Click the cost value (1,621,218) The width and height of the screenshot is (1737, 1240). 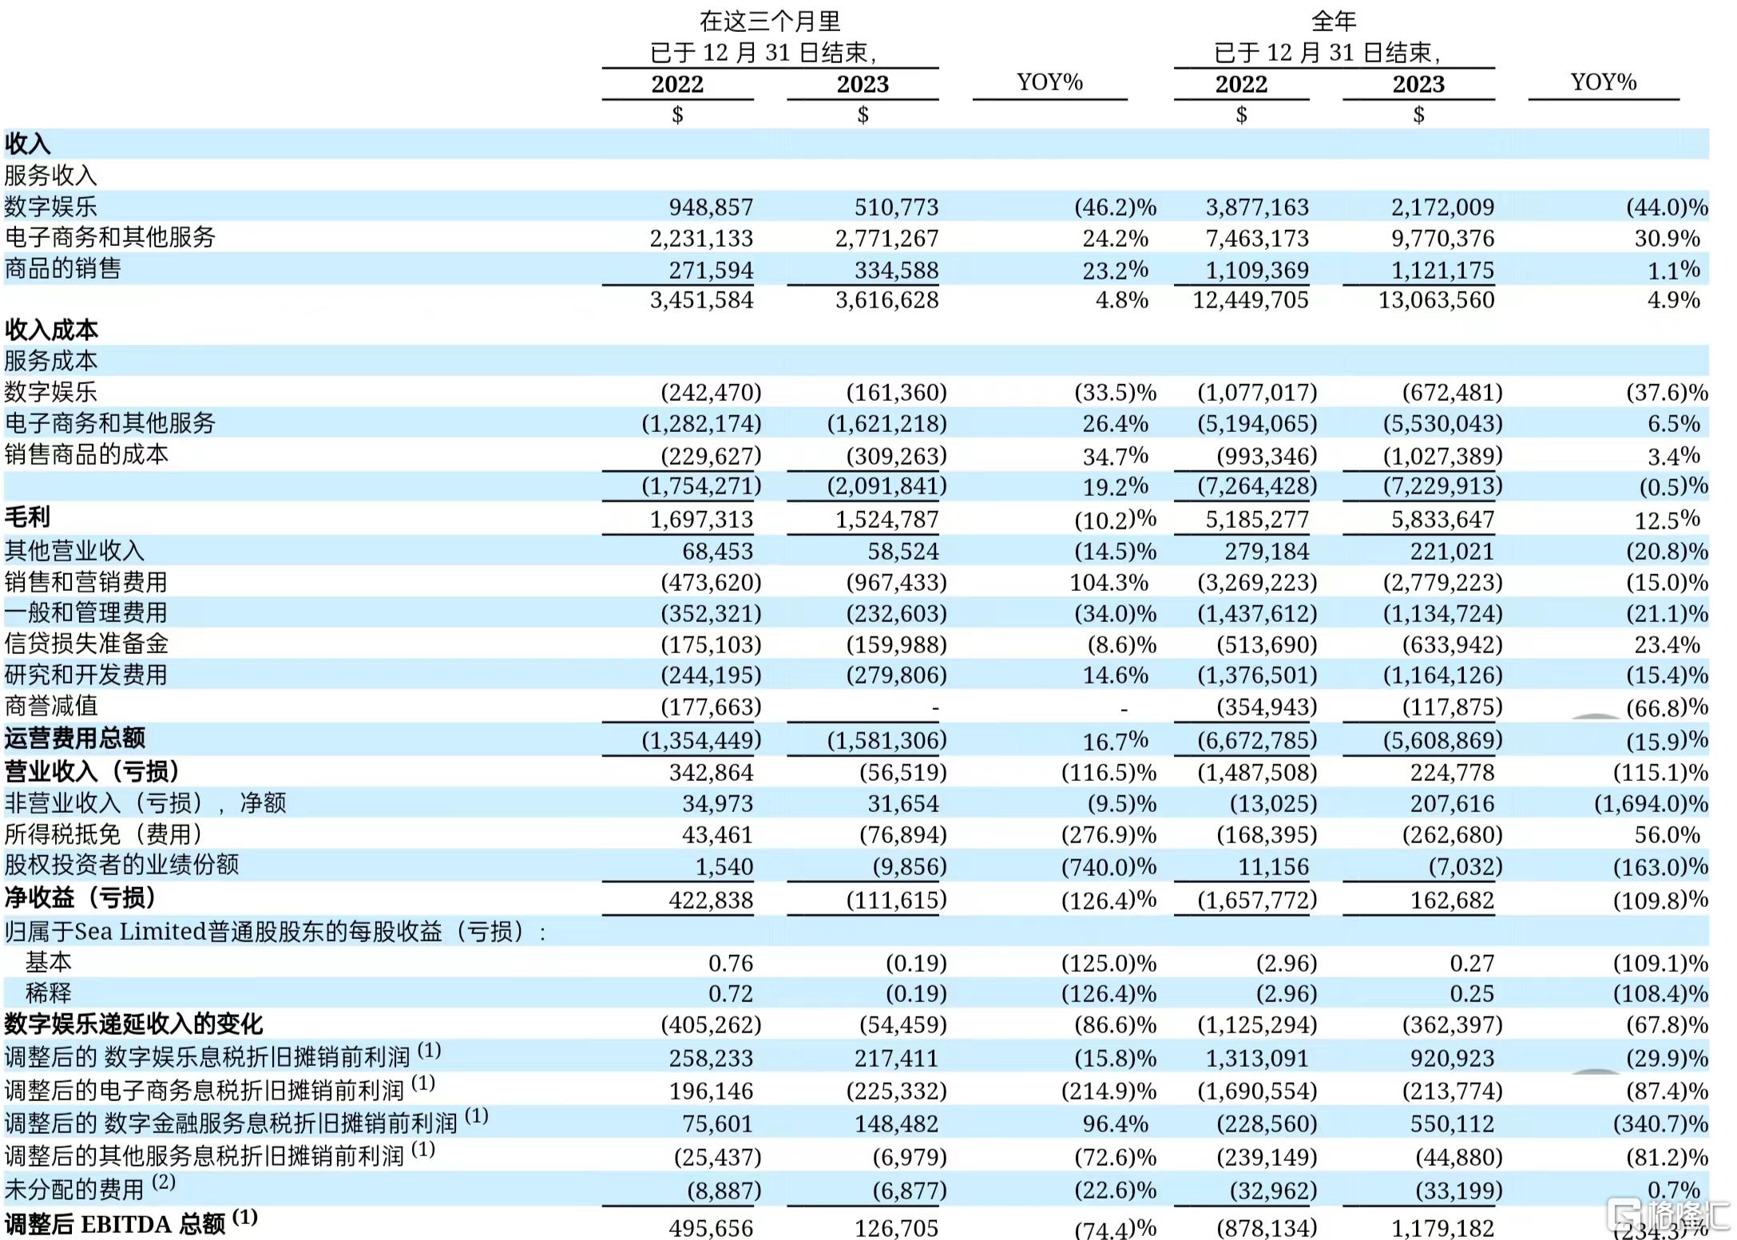(886, 423)
